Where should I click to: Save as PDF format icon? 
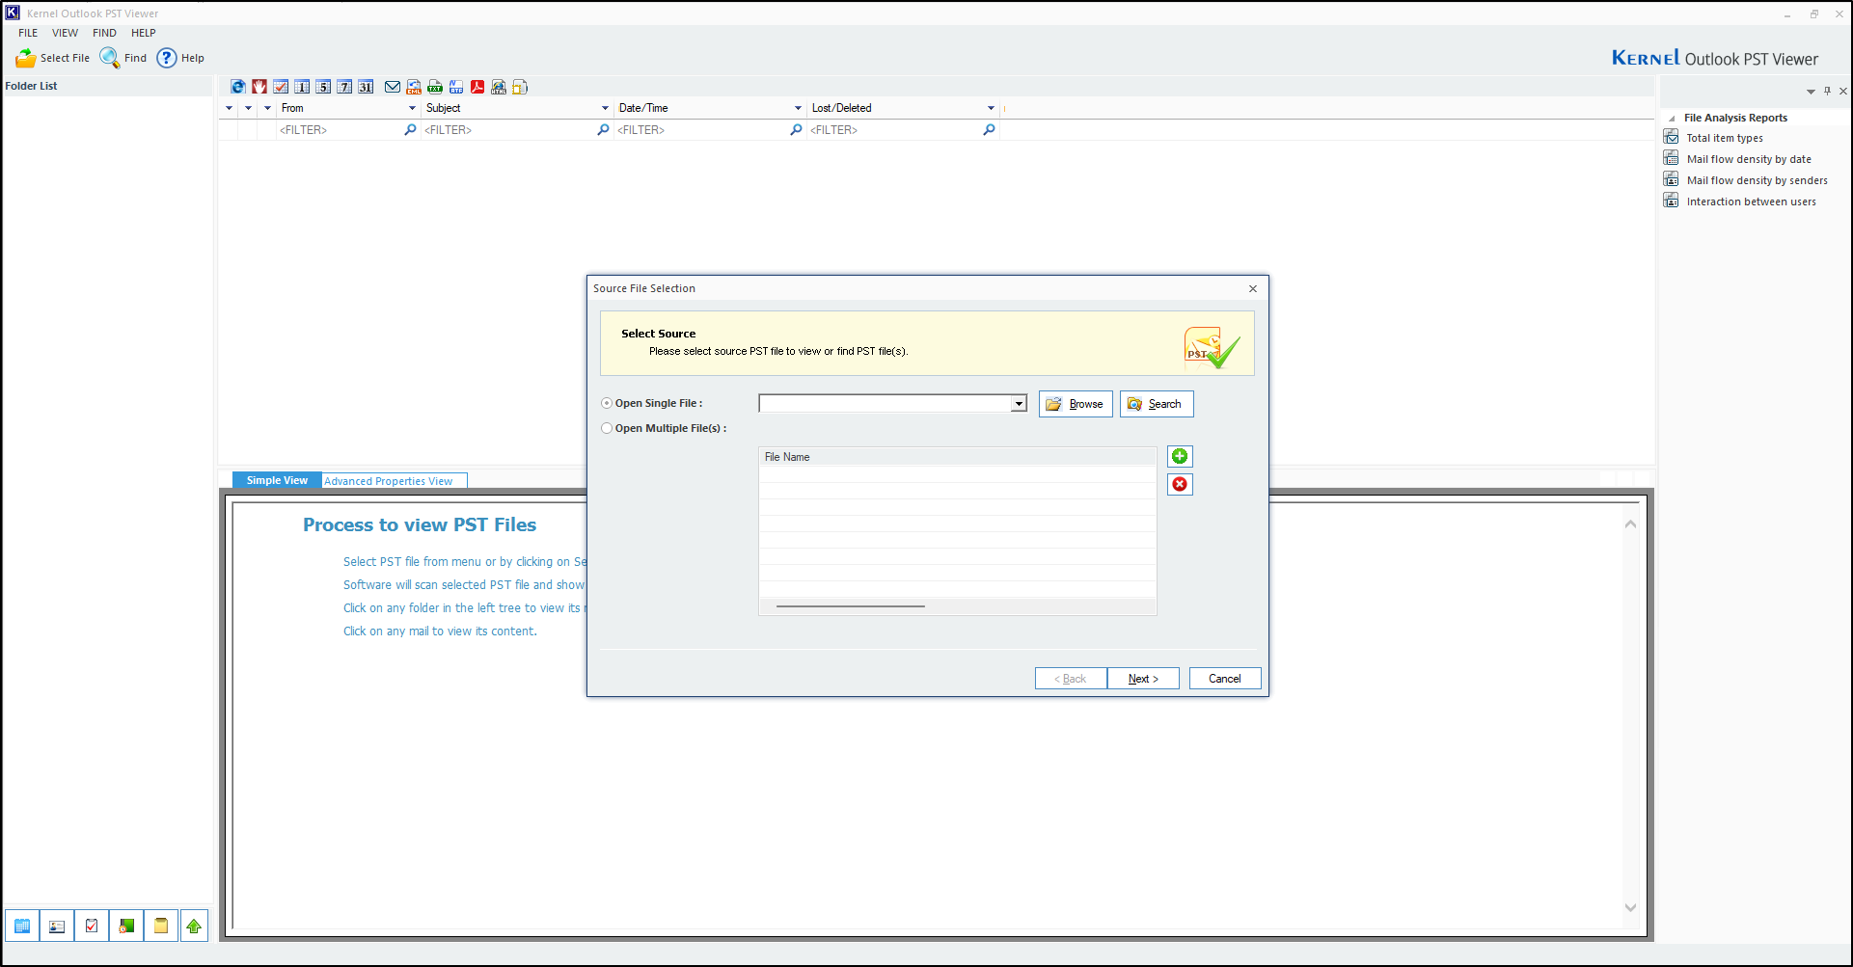pyautogui.click(x=477, y=87)
